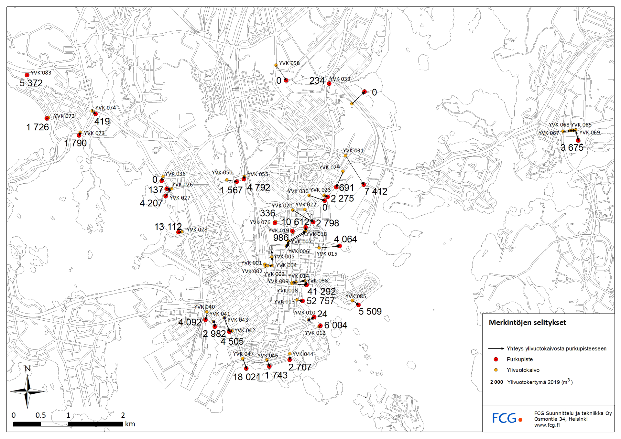Click red discharge point labeled 7 412
The image size is (621, 439).
pyautogui.click(x=364, y=185)
